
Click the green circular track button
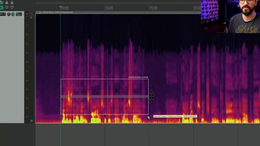coord(13,14)
